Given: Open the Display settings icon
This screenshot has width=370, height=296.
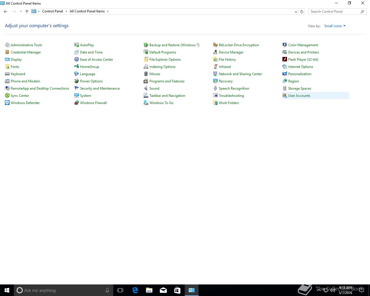Looking at the screenshot, I should [7, 59].
